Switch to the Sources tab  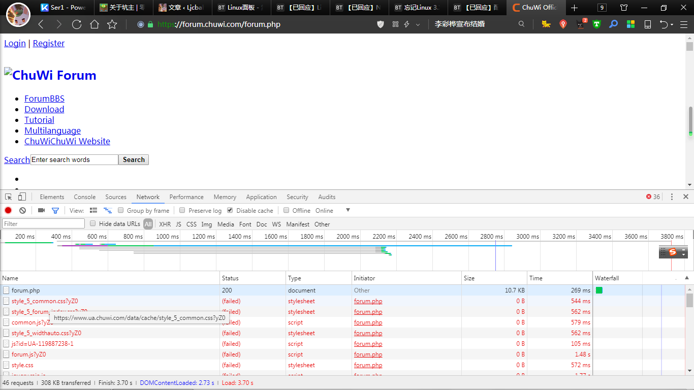pos(116,197)
